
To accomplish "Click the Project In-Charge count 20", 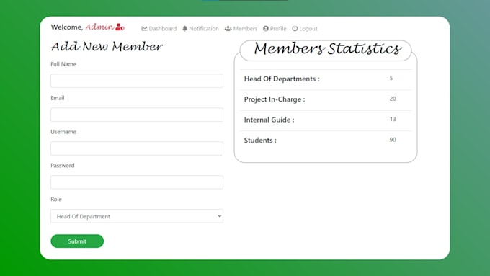I will pos(393,99).
